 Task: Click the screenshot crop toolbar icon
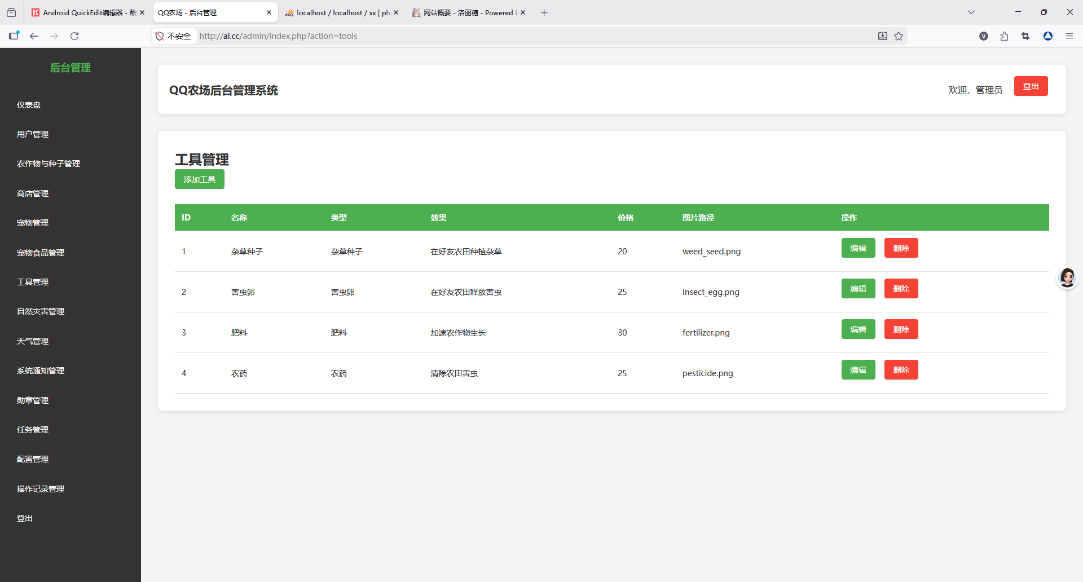pos(1025,36)
